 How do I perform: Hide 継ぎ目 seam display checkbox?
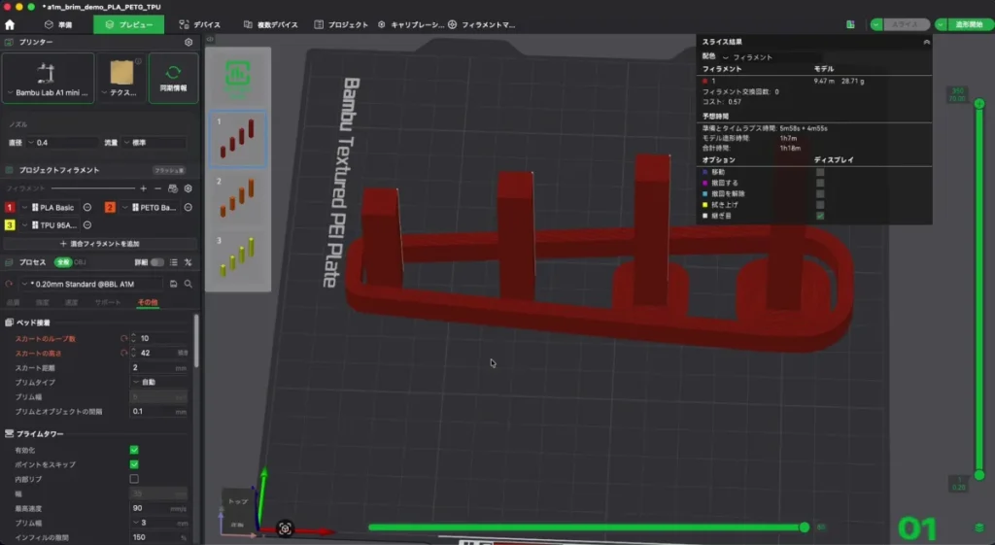tap(820, 216)
